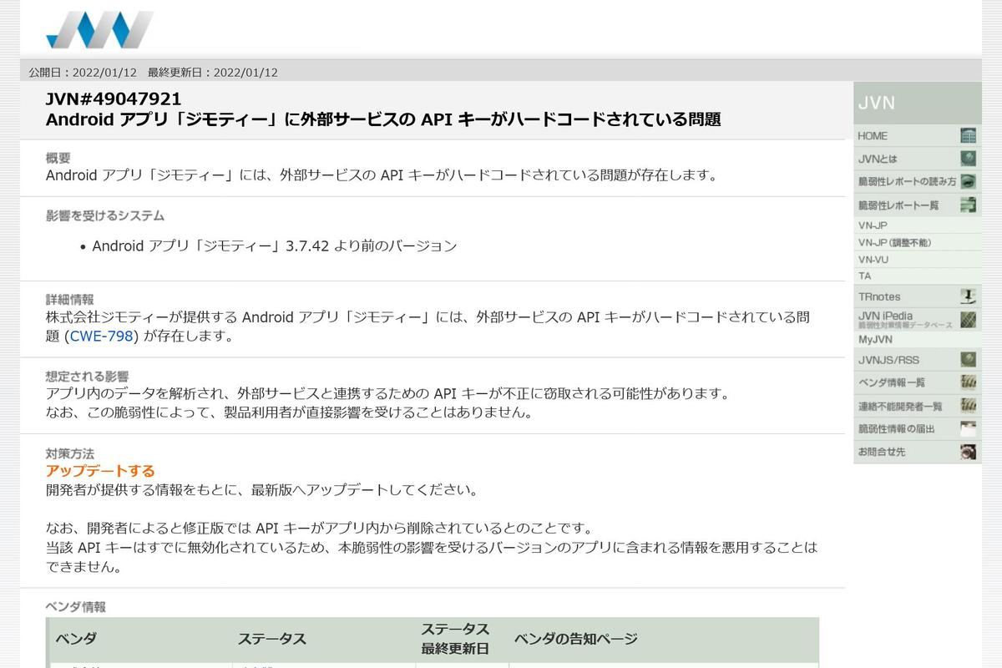Image resolution: width=1002 pixels, height=668 pixels.
Task: Click the 対策方法 section label
Action: click(x=70, y=453)
